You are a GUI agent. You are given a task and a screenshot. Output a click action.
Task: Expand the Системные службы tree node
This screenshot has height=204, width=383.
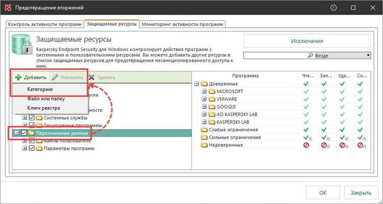point(24,118)
